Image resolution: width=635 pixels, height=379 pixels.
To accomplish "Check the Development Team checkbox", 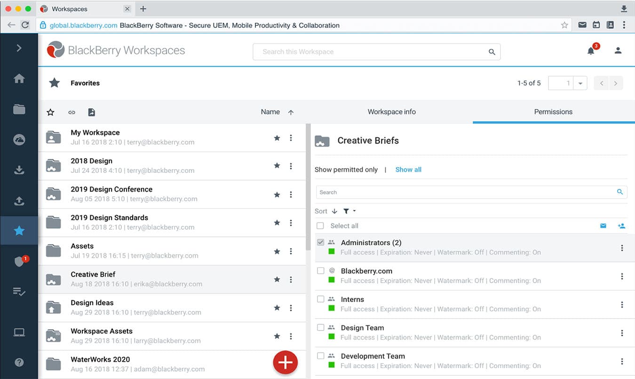I will 320,356.
